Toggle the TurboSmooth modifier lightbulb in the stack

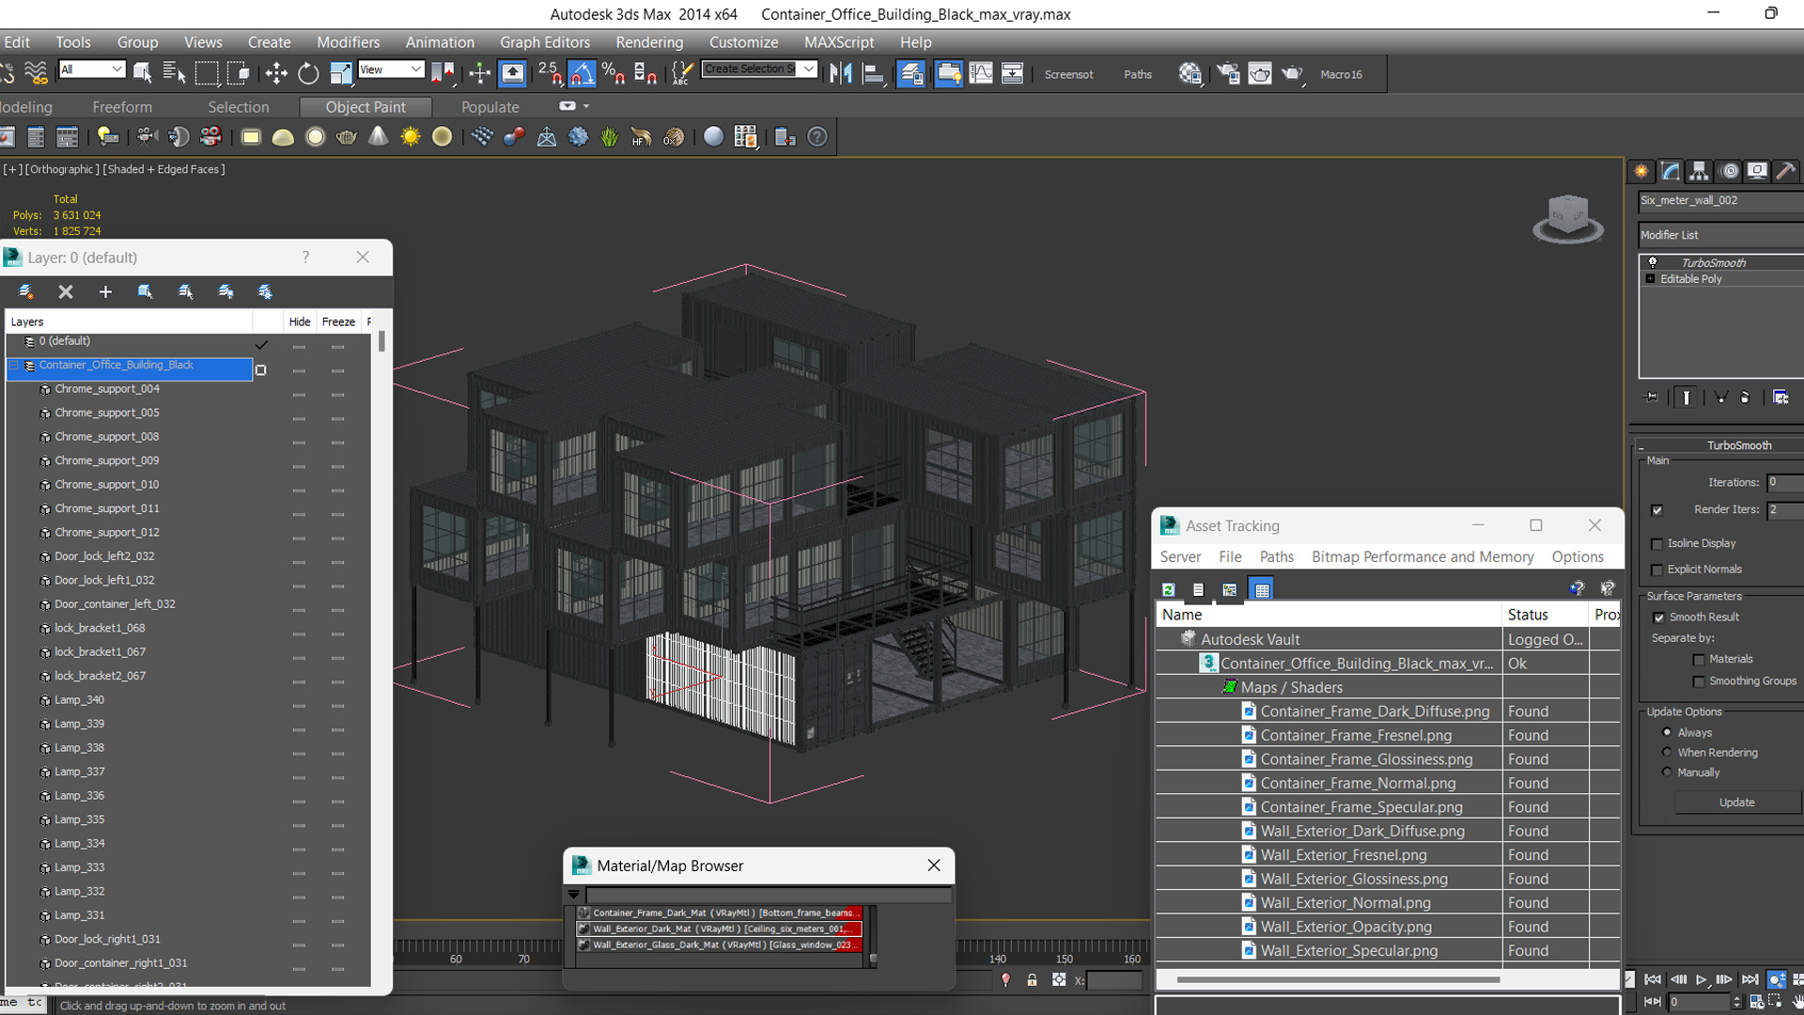click(1653, 263)
